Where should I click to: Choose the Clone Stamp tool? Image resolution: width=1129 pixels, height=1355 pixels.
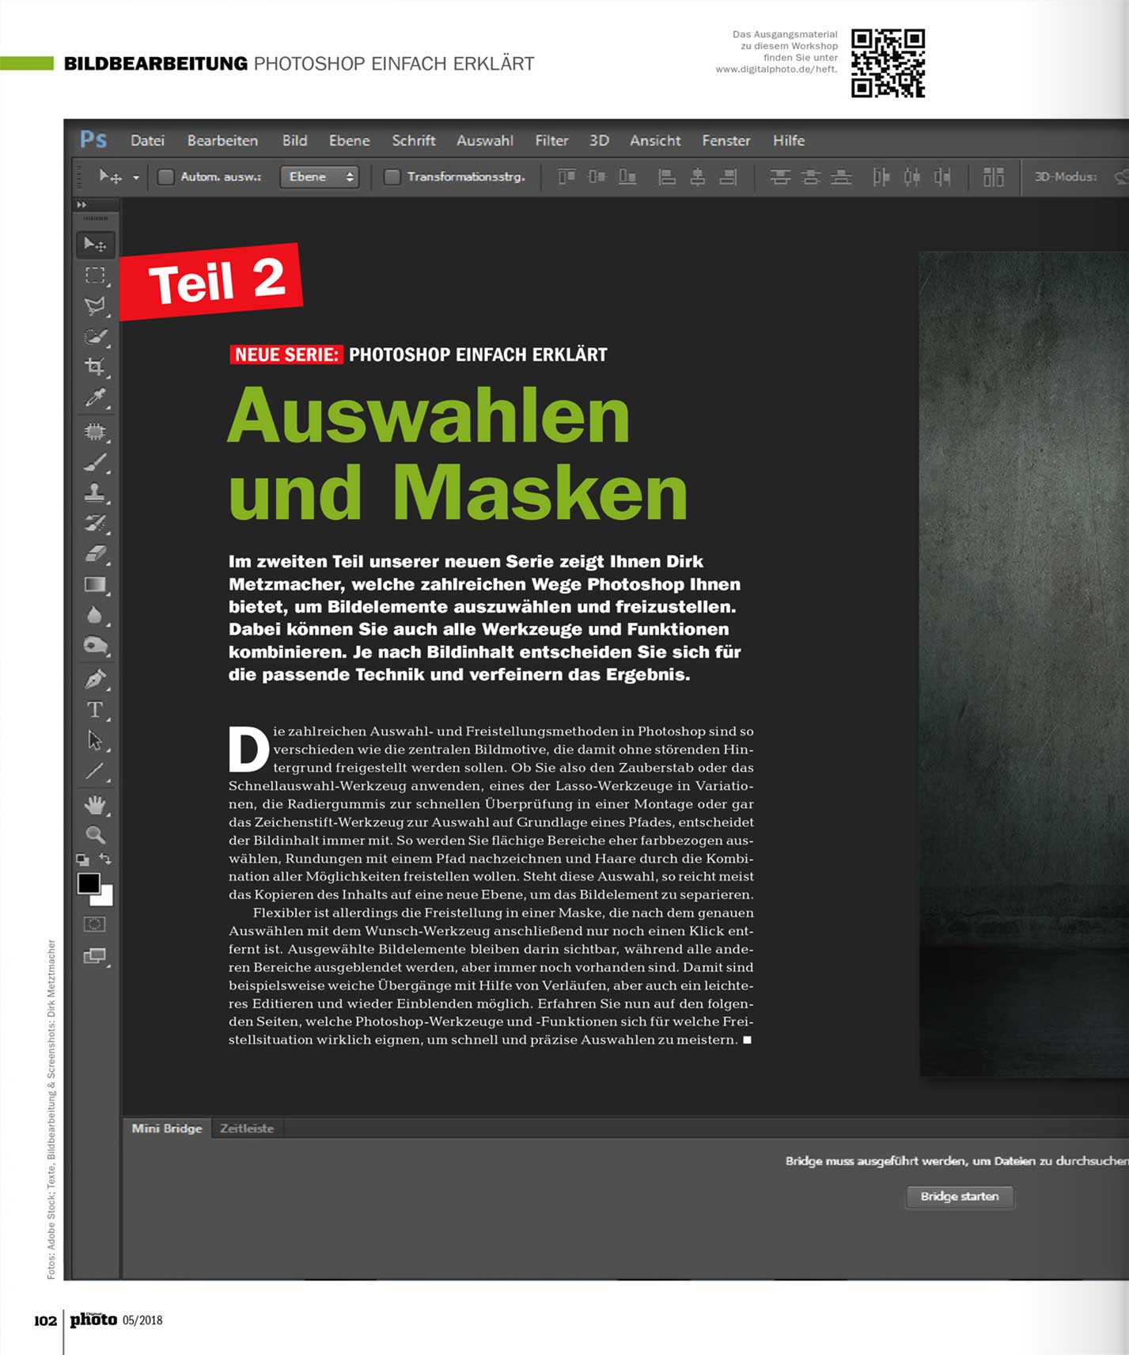click(95, 492)
